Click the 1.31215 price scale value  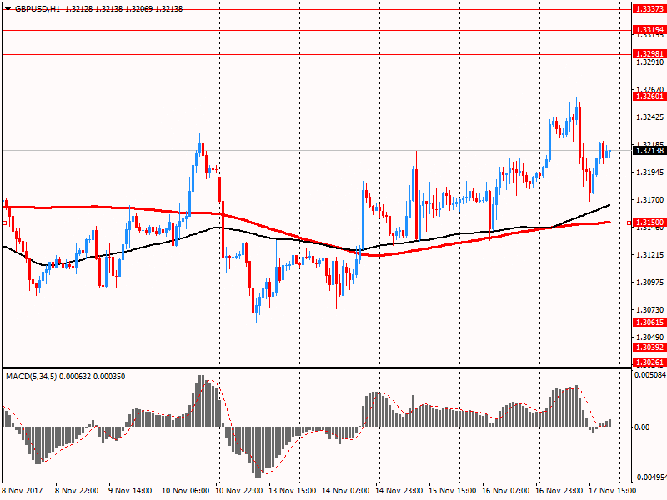[650, 255]
